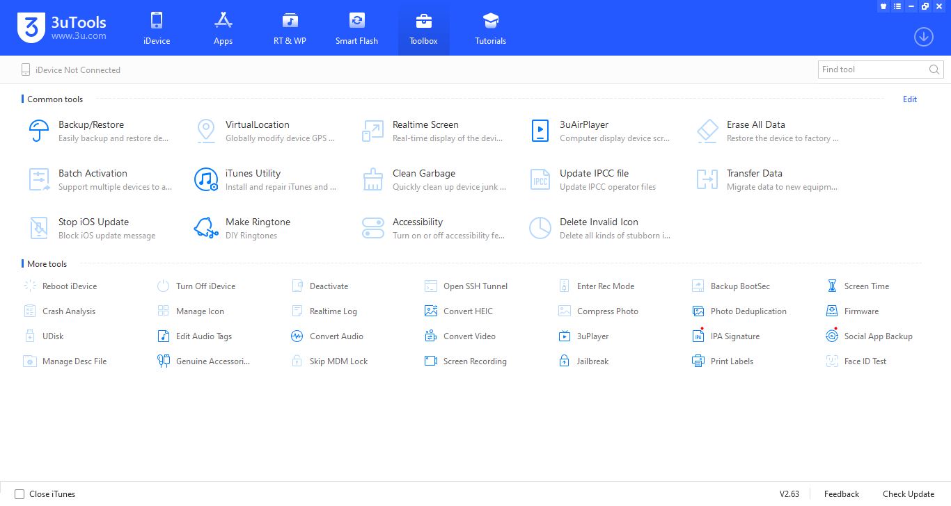This screenshot has height=506, width=951.
Task: Launch the Face ID Test
Action: tap(856, 361)
